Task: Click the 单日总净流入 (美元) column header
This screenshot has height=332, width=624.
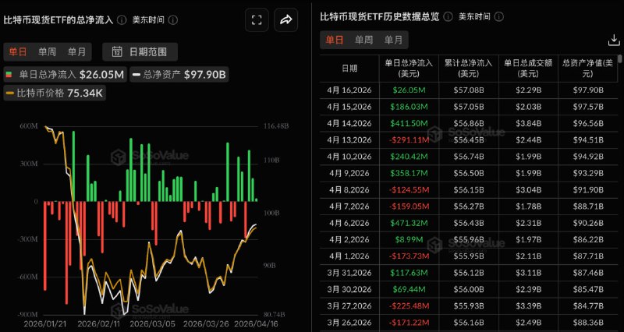Action: coord(409,69)
